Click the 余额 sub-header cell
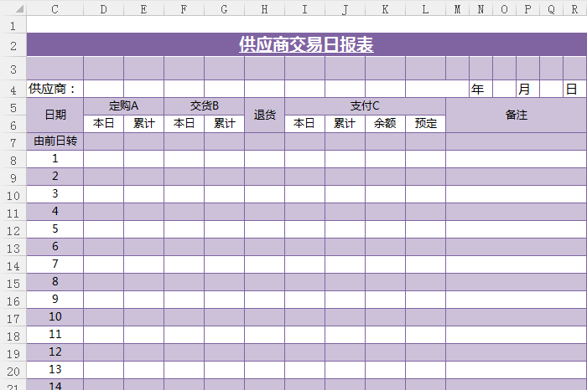The image size is (587, 390). pos(385,124)
